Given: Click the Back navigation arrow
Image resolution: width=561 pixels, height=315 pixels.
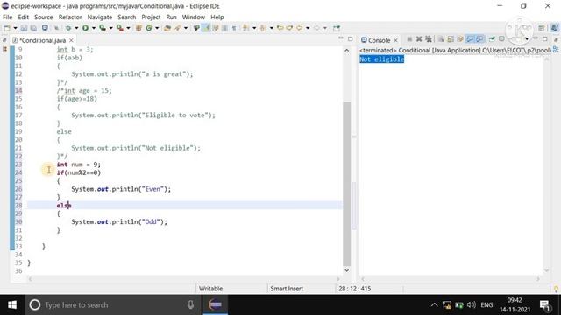Looking at the screenshot, I should (x=300, y=28).
